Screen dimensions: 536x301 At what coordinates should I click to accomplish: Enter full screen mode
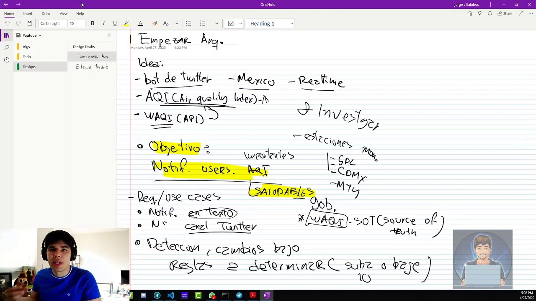(x=521, y=13)
